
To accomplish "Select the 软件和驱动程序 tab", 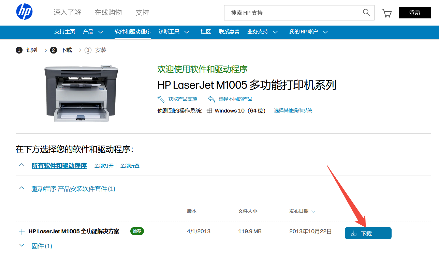I will coord(133,32).
